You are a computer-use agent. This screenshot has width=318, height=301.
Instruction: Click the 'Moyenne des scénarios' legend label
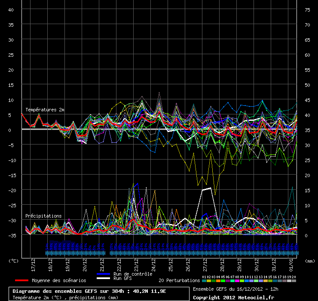point(59,280)
